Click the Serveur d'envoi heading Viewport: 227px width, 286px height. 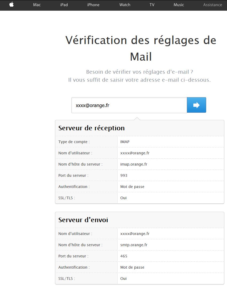coord(83,220)
